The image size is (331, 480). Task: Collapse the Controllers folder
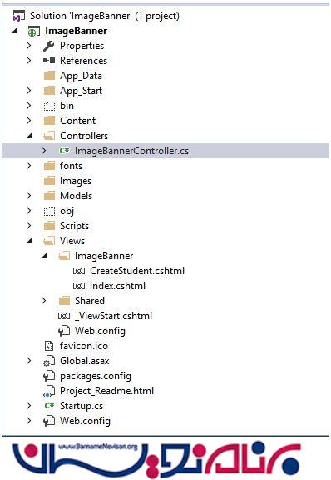click(x=29, y=136)
